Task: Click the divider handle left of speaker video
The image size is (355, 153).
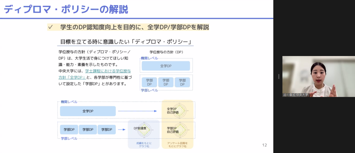Action: (x=279, y=76)
